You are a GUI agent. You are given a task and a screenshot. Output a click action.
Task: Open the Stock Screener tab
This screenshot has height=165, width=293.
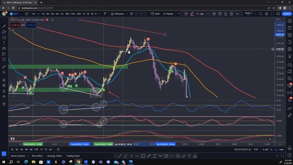pos(18,156)
